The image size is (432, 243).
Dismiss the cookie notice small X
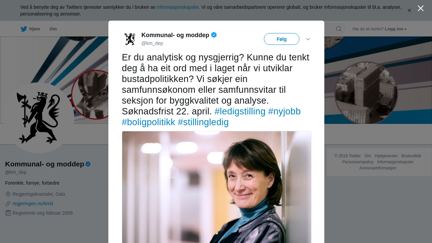409,10
